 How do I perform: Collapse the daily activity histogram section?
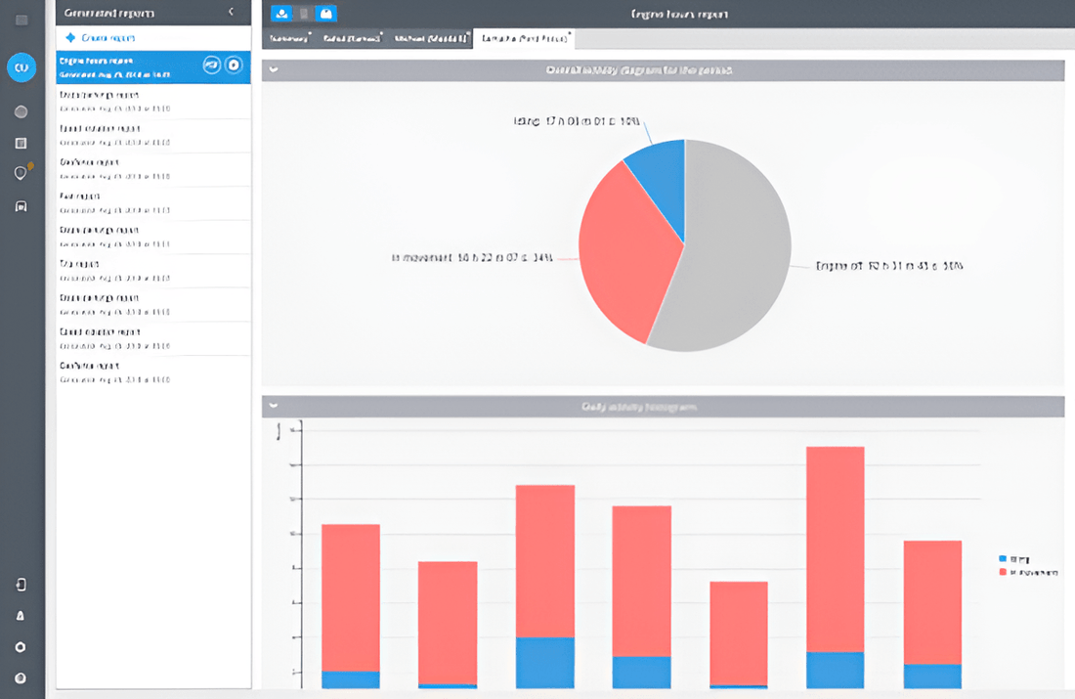pyautogui.click(x=273, y=406)
